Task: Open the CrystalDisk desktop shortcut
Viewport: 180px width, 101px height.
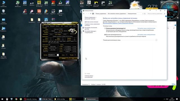Action: (67, 3)
